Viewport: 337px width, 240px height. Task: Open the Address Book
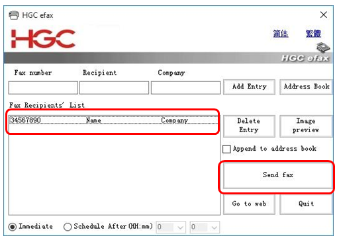pyautogui.click(x=306, y=87)
